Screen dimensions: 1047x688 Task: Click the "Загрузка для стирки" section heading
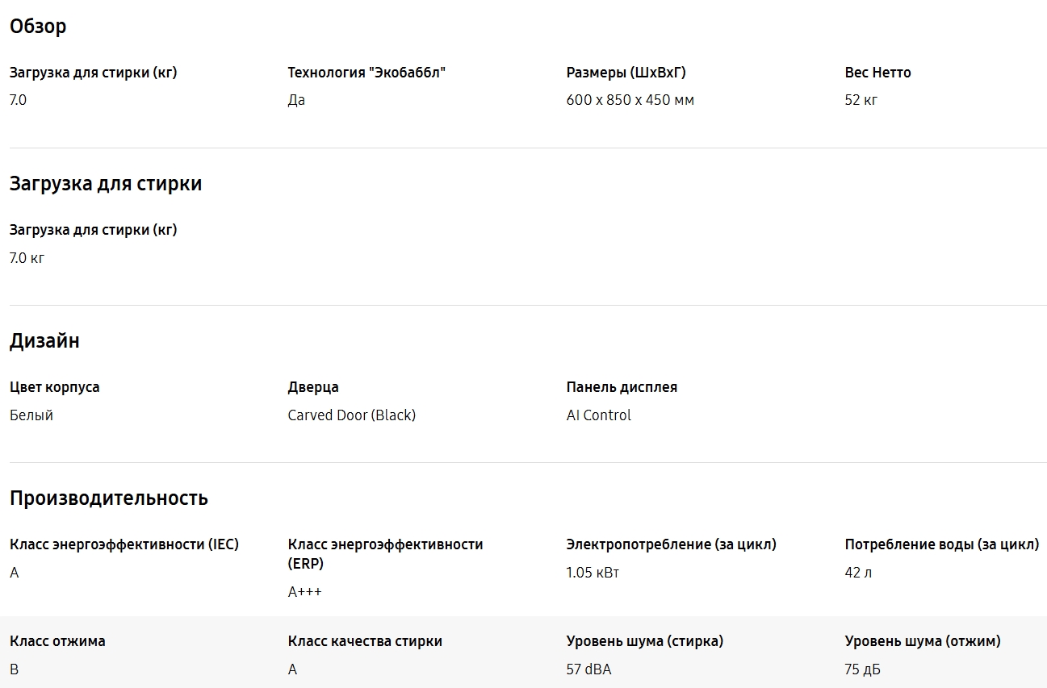[106, 184]
